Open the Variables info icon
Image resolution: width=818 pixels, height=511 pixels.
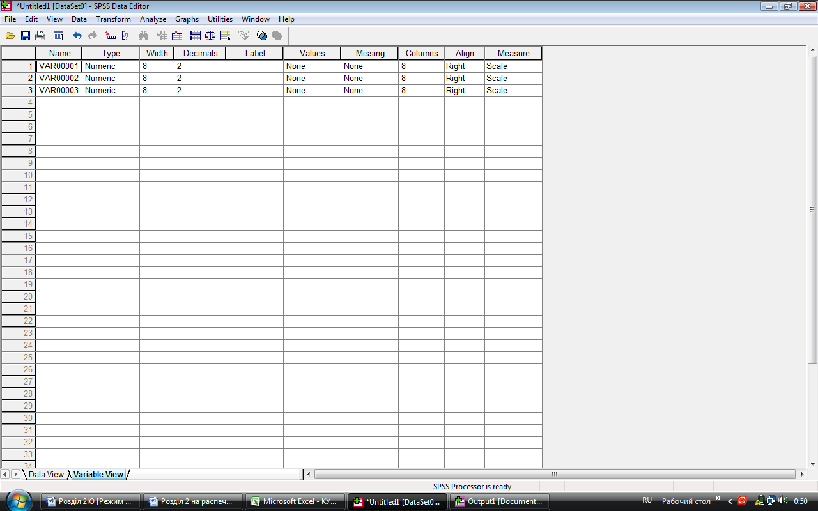[x=125, y=36]
